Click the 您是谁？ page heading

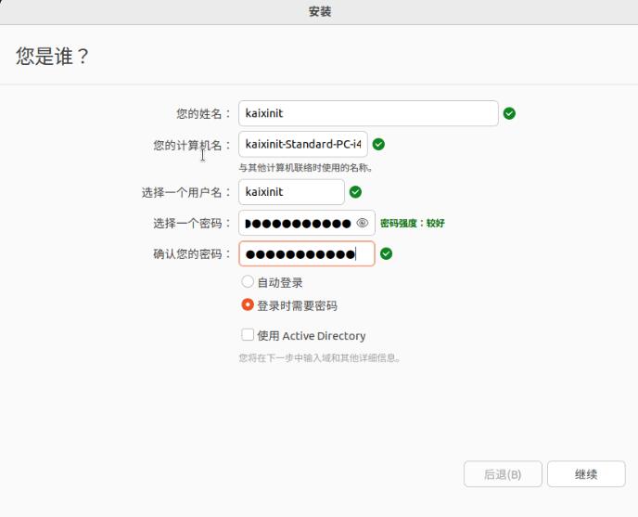53,57
